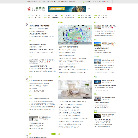The height and width of the screenshot is (138, 138).
Task: Open the colored ring-road map image
Action: tap(75, 34)
